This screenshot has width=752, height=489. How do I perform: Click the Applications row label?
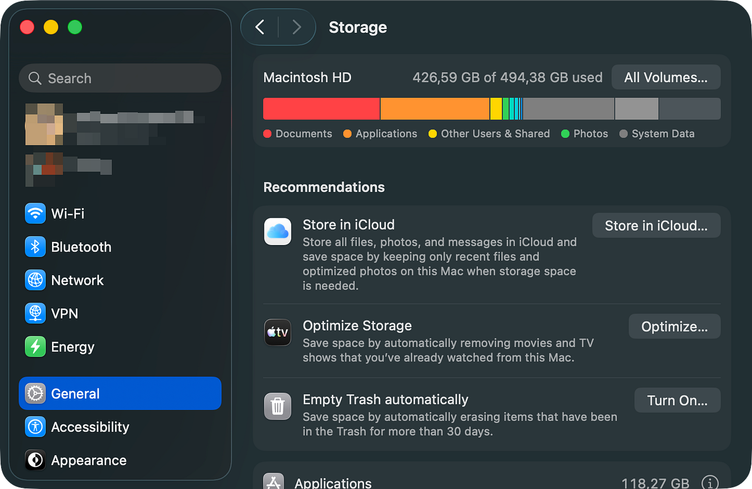[x=333, y=483]
